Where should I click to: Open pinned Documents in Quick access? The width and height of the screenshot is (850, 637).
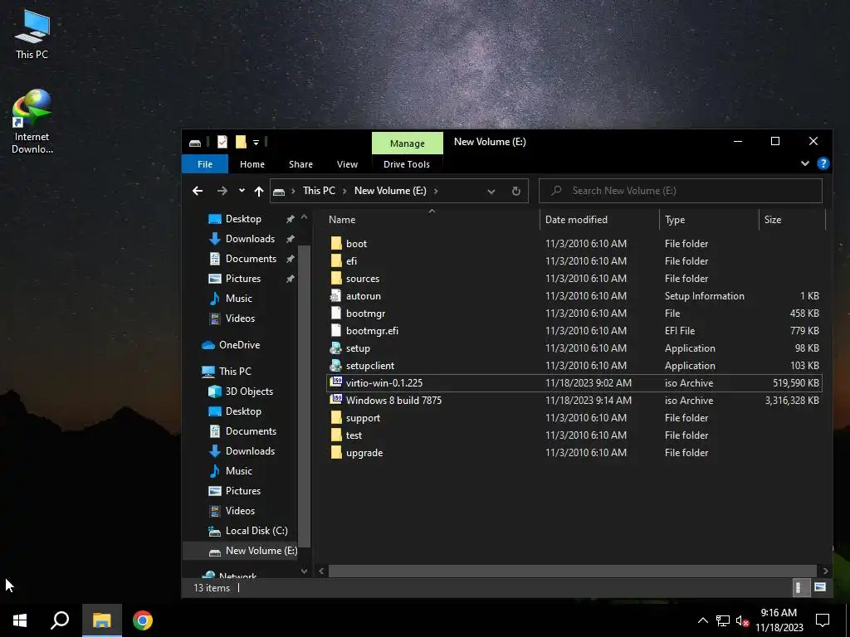tap(251, 259)
